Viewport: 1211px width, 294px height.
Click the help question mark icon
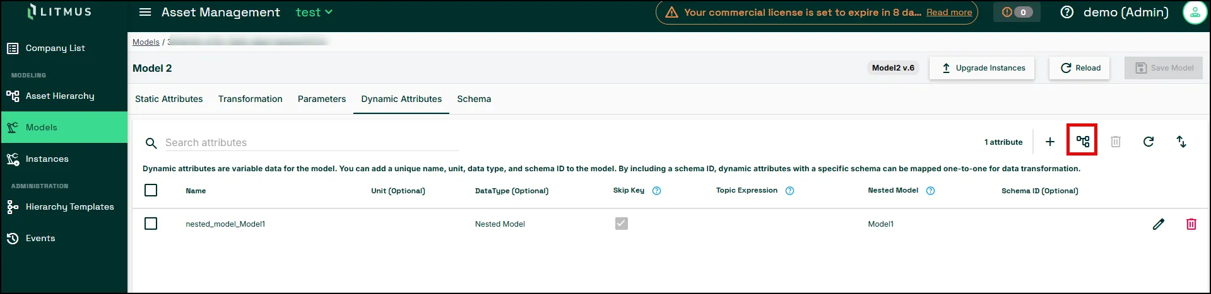[1066, 12]
